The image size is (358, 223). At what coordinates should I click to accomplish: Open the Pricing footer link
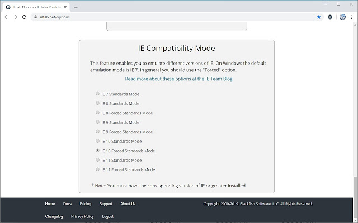pos(86,204)
